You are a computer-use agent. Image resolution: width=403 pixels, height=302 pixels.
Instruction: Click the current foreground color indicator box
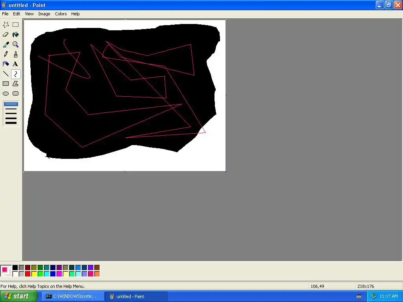click(x=4, y=270)
